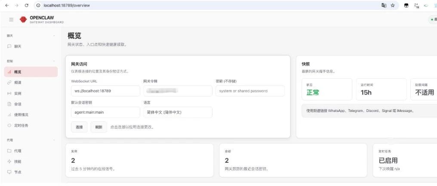Open 频道 channels item with link icon
Image resolution: width=437 pixels, height=186 pixels.
coord(31,83)
